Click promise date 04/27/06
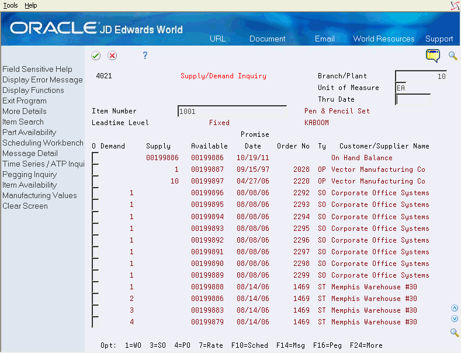The width and height of the screenshot is (461, 353). pos(253,181)
